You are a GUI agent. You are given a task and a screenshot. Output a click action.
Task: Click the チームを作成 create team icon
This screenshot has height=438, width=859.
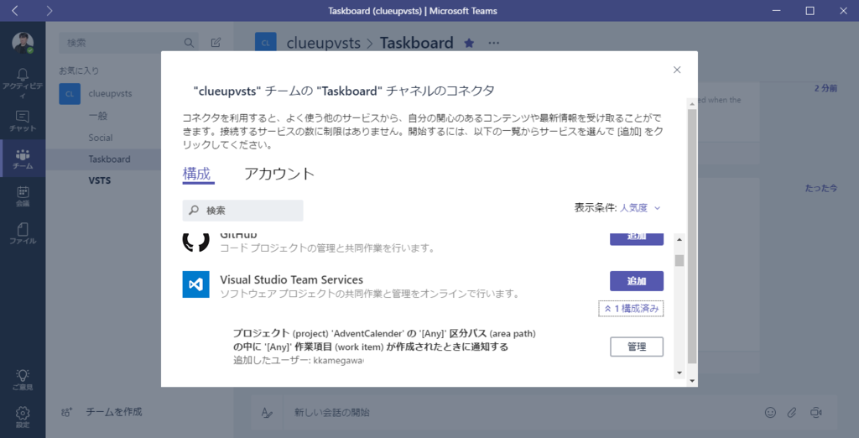66,412
